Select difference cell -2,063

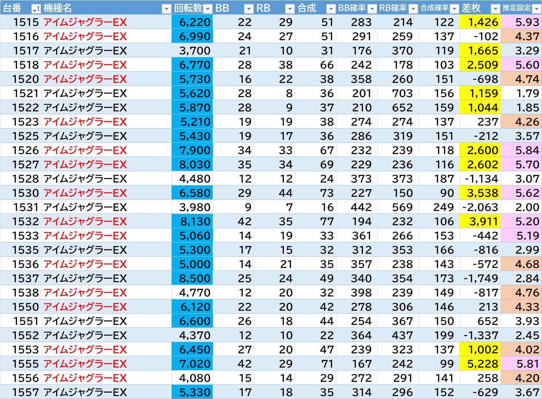click(x=480, y=207)
